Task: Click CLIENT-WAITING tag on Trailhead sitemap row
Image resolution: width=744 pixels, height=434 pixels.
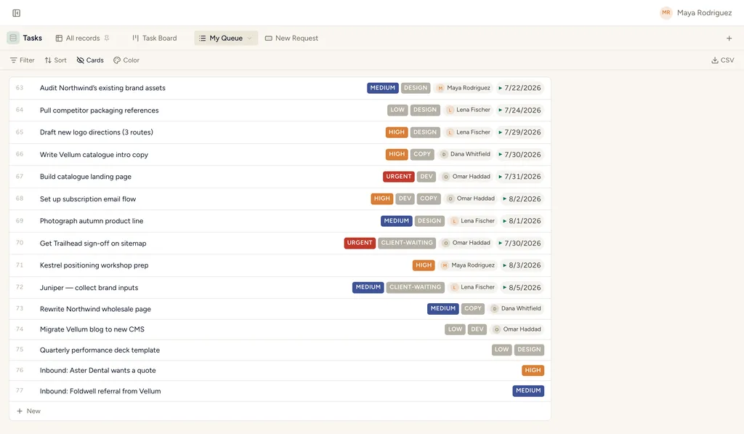Action: [407, 243]
